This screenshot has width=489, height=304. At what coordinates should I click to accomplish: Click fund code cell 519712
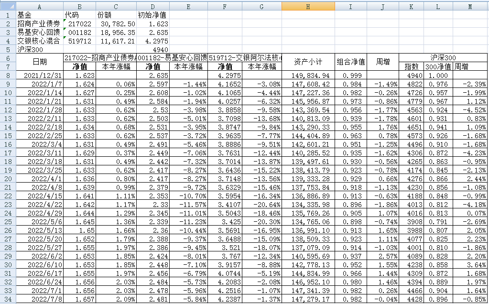(79, 41)
